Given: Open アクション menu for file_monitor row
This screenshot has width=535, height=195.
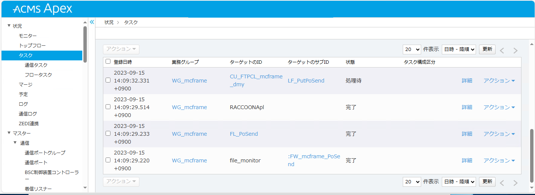Looking at the screenshot, I should (499, 160).
